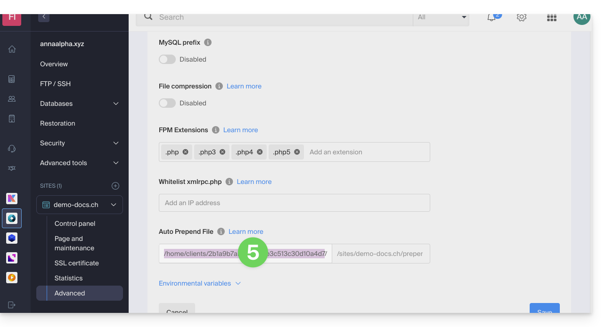Open the apps grid icon
The height and width of the screenshot is (327, 606).
pyautogui.click(x=551, y=17)
